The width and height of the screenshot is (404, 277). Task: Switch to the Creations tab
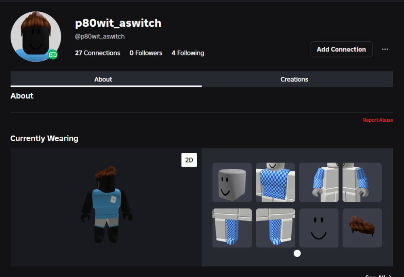point(294,79)
